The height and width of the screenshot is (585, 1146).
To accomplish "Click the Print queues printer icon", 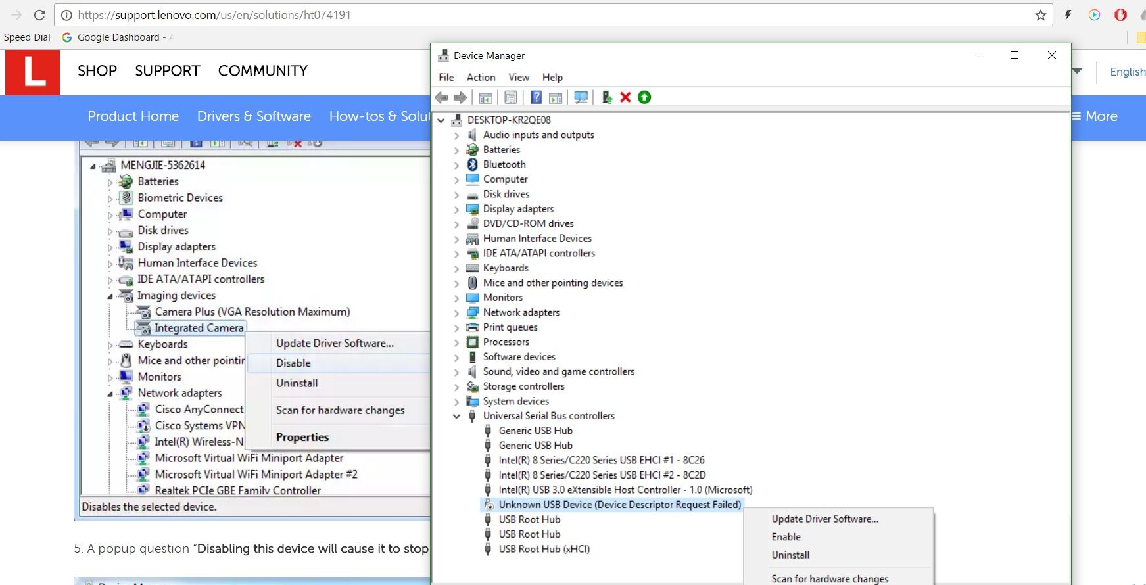I will [x=472, y=327].
